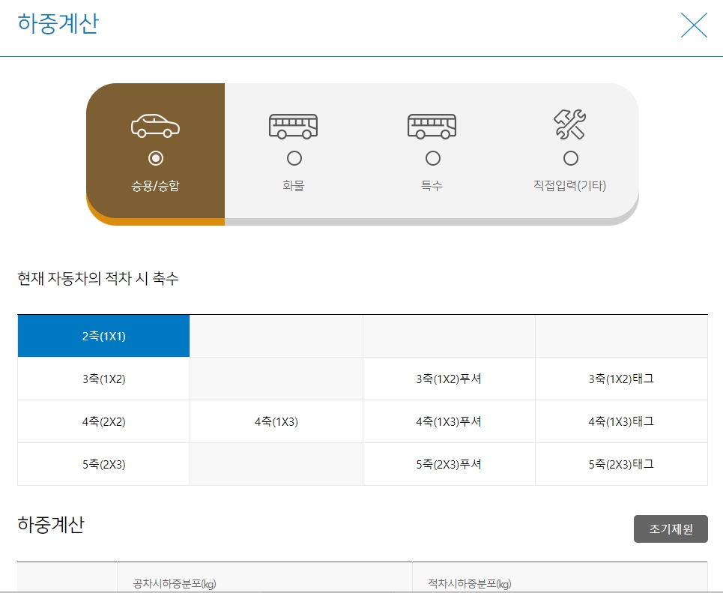Pick the 3축(1X2)푸셔 axle cell
This screenshot has width=723, height=593.
(x=449, y=379)
